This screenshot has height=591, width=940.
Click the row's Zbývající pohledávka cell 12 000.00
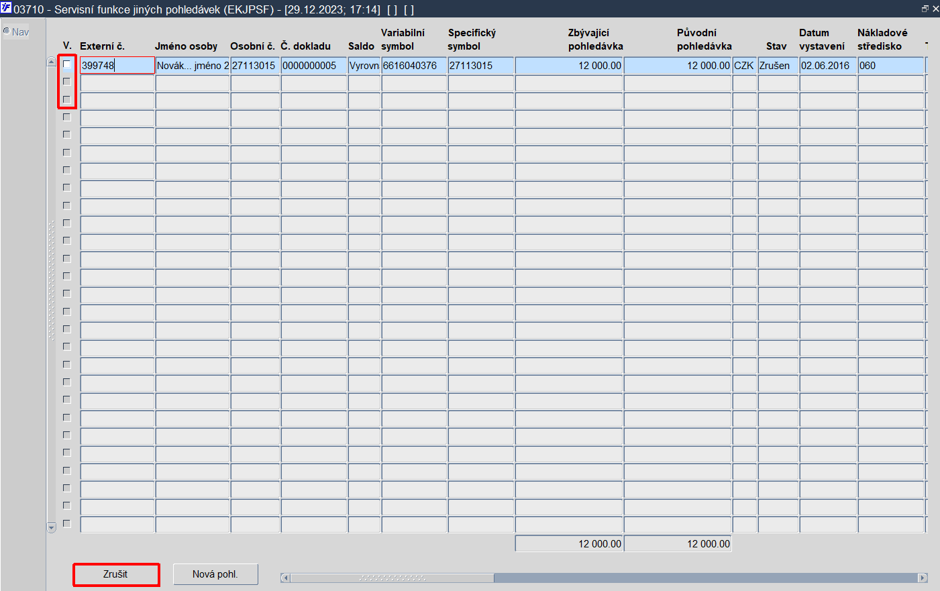click(569, 66)
